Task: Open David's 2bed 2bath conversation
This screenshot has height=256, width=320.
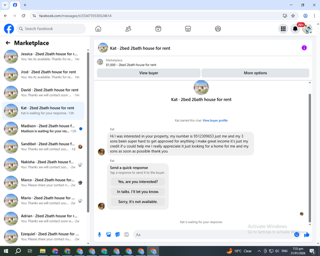Action: pos(43,93)
